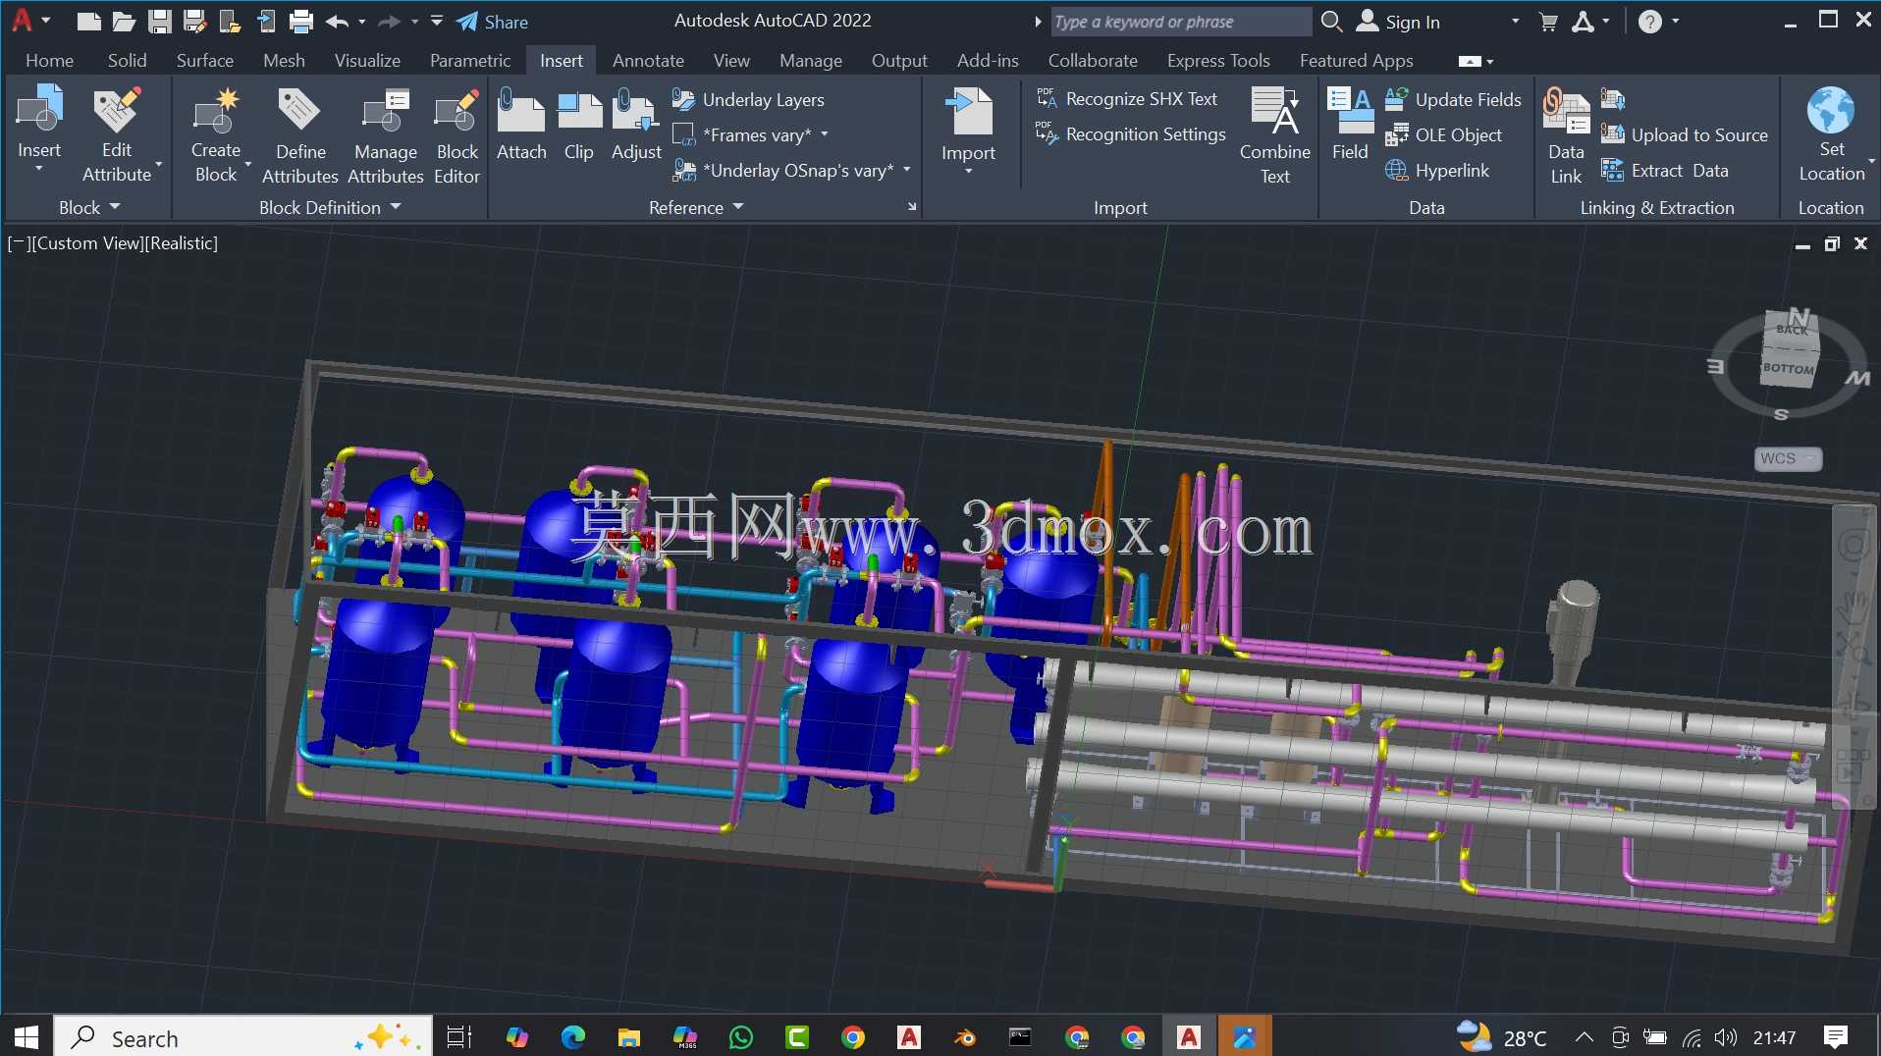
Task: Toggle the ribbon panel display button
Action: click(x=1476, y=61)
